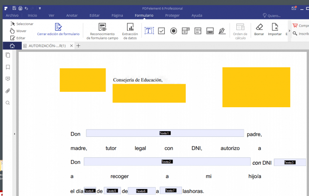Open the quick access customize dropdown
Viewport: 309px width, 196px height.
(40, 8)
